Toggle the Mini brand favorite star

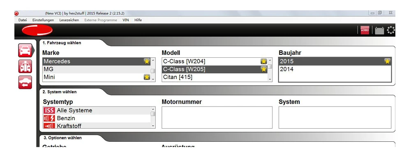147,77
